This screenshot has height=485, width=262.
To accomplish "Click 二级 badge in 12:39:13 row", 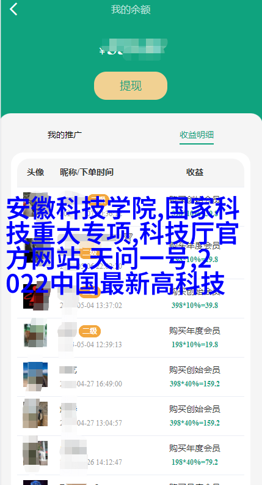I will click(90, 331).
